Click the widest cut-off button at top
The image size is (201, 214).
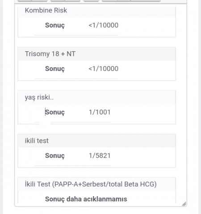tap(131, 1)
